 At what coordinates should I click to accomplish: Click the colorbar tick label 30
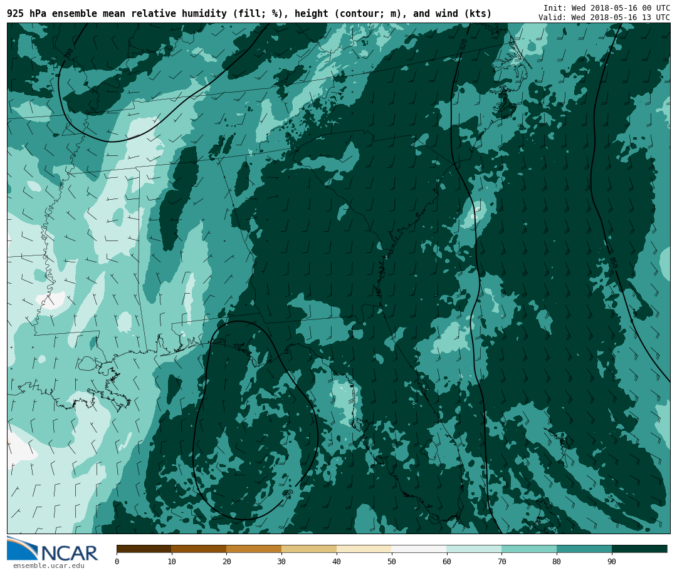tap(281, 561)
